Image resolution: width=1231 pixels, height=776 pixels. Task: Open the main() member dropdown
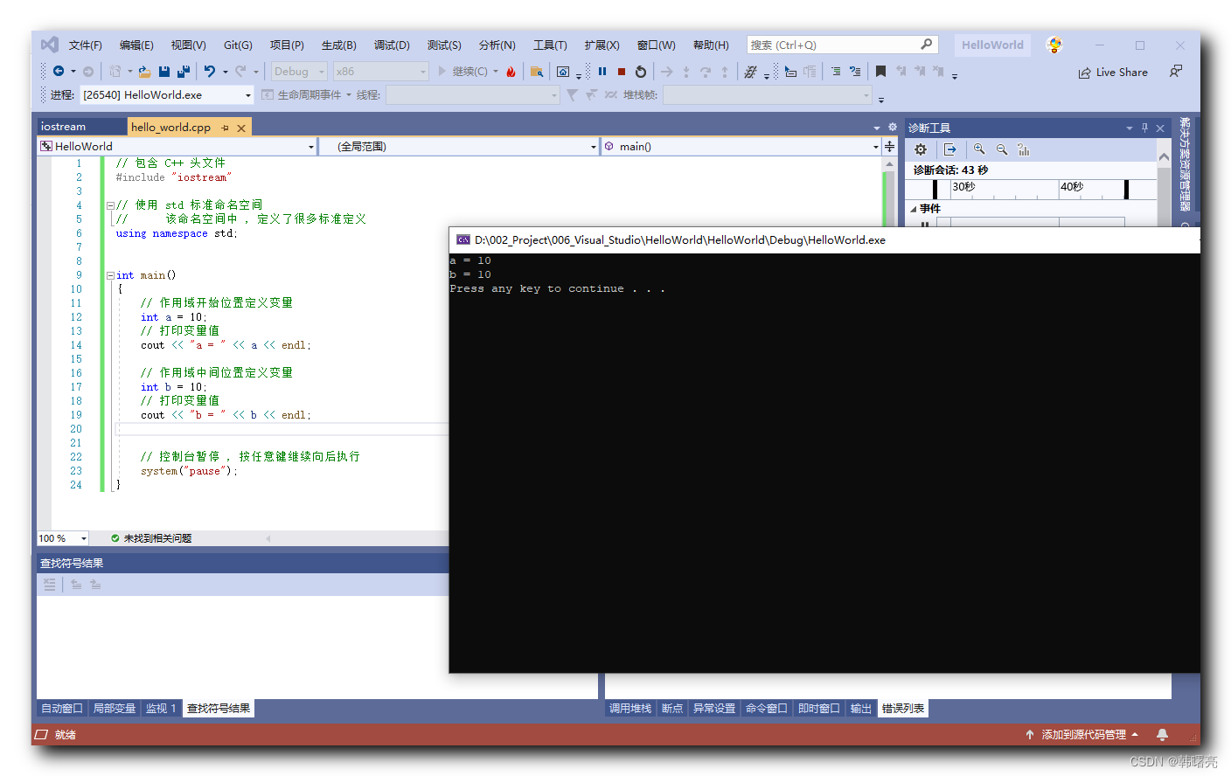click(741, 147)
